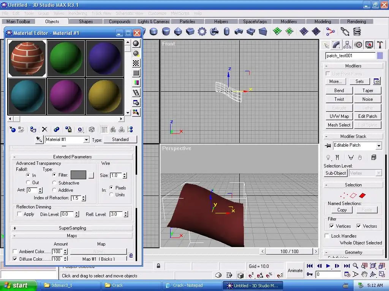Click the Bend modifier button
This screenshot has height=291, width=389.
[339, 90]
